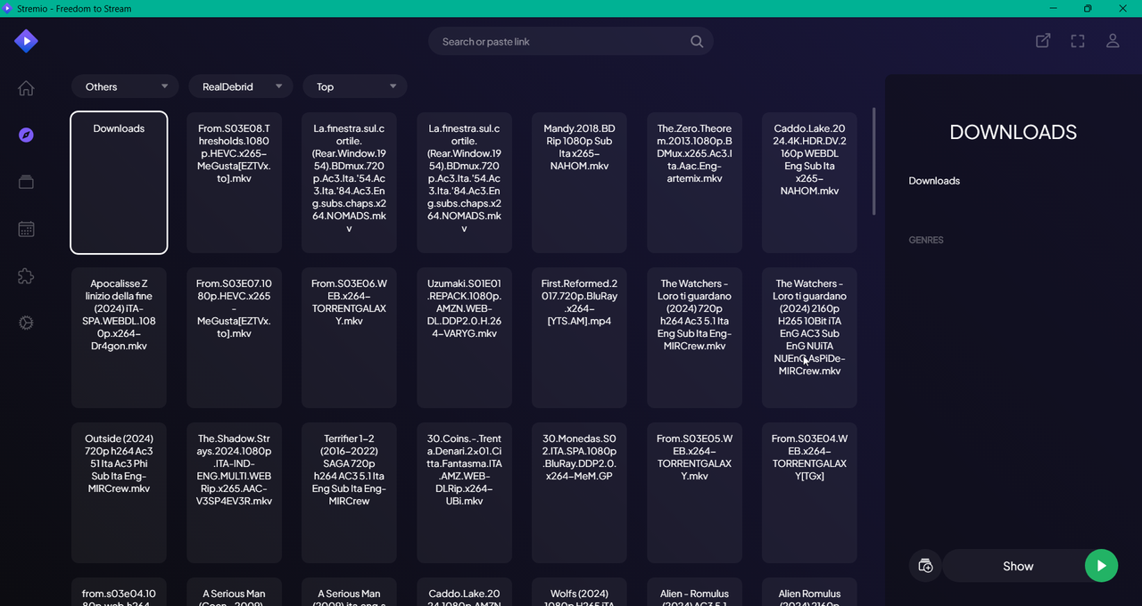The width and height of the screenshot is (1142, 606).
Task: Open Wolfs (2024) card
Action: pos(579,592)
